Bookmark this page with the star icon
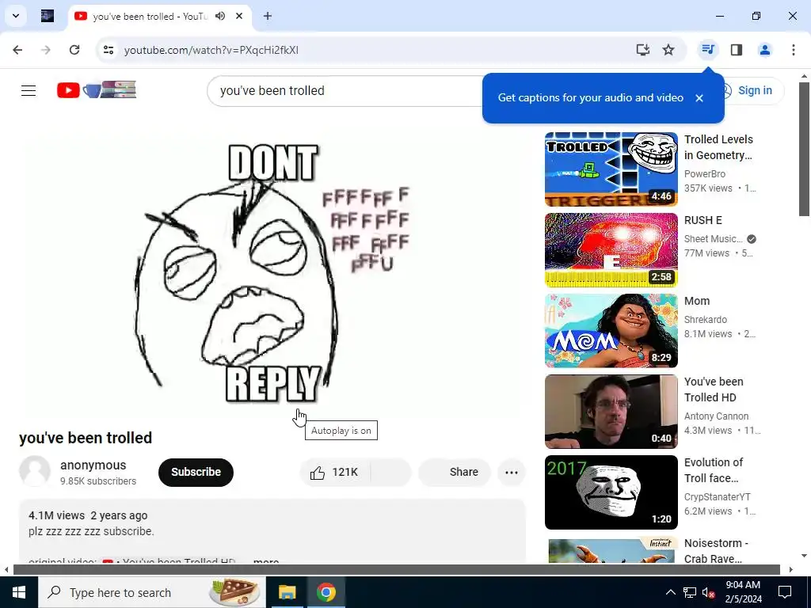 click(668, 50)
